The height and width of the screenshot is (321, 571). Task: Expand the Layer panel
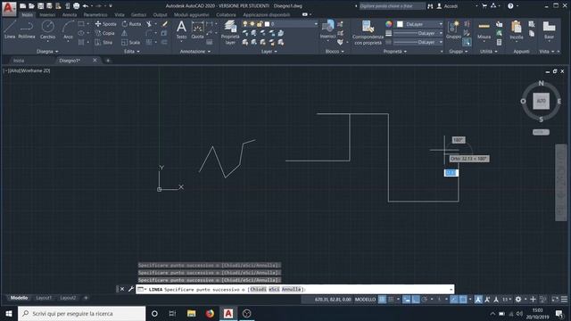point(269,52)
